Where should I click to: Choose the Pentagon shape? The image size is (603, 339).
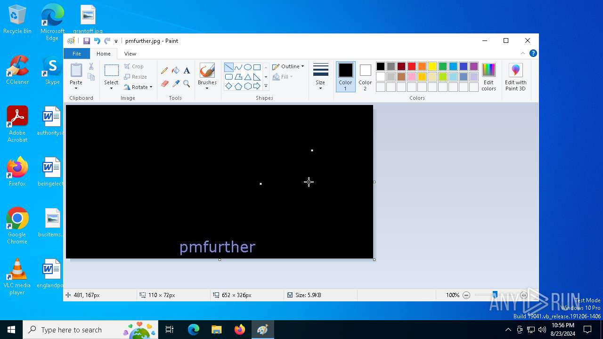[x=238, y=86]
